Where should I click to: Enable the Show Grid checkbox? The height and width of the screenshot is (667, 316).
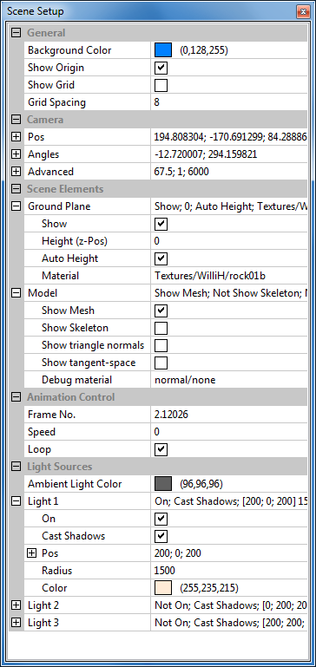161,85
